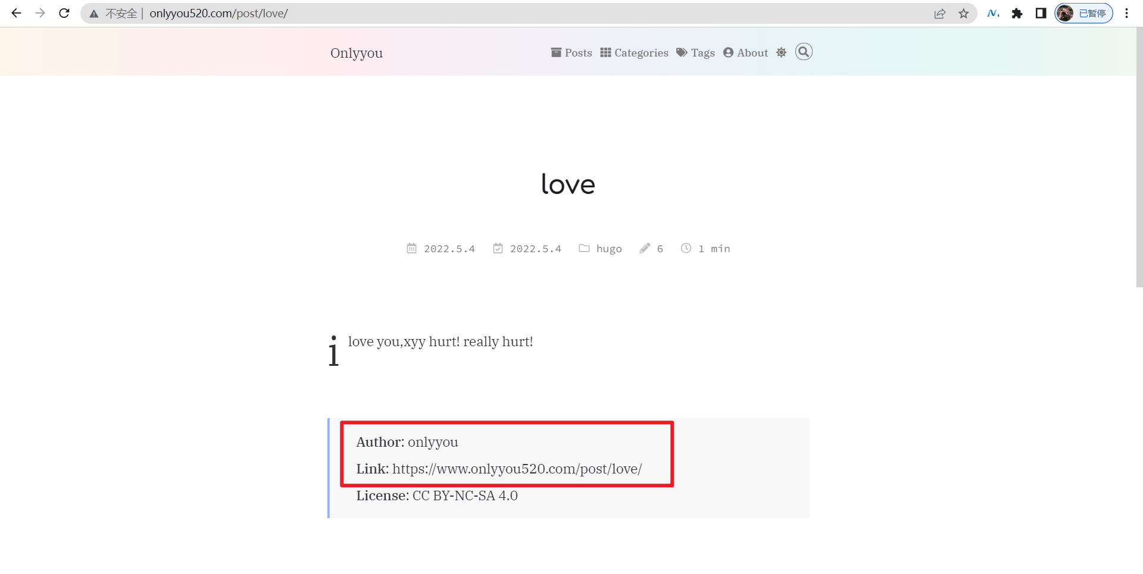Open the hugo category link
This screenshot has width=1143, height=574.
tap(608, 249)
